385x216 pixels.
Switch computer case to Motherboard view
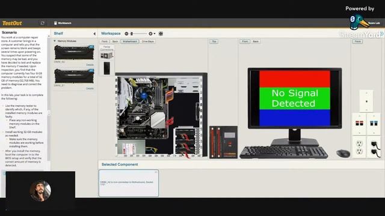(130, 41)
